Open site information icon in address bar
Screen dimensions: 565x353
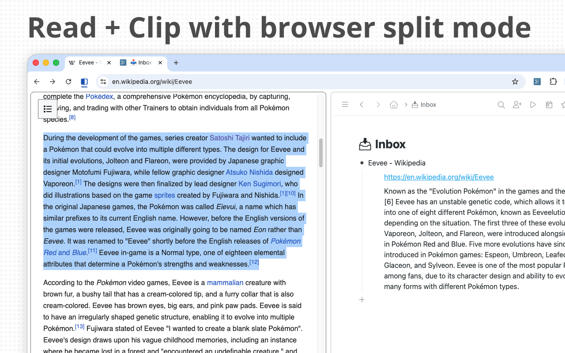pyautogui.click(x=103, y=82)
